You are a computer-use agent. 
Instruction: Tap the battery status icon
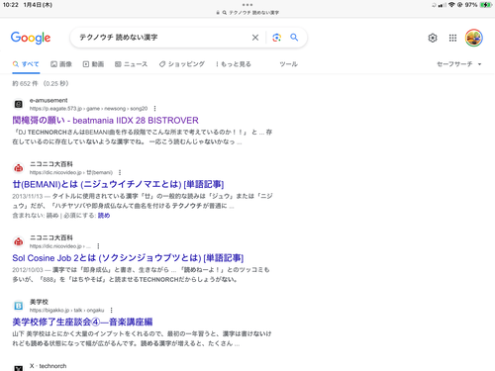click(x=486, y=5)
